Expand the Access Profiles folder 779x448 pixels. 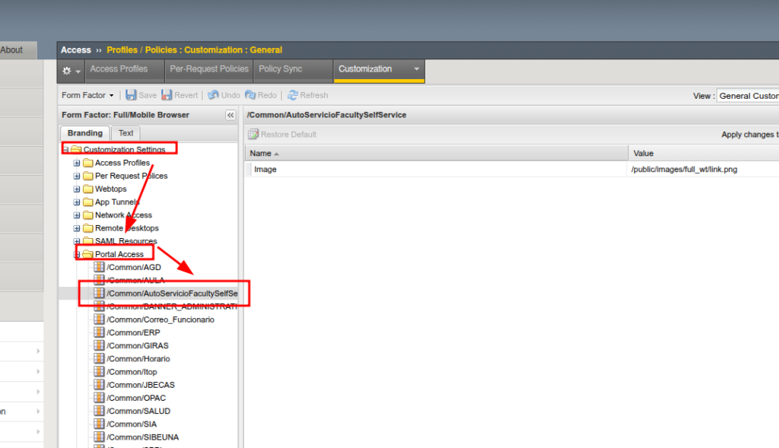(77, 163)
